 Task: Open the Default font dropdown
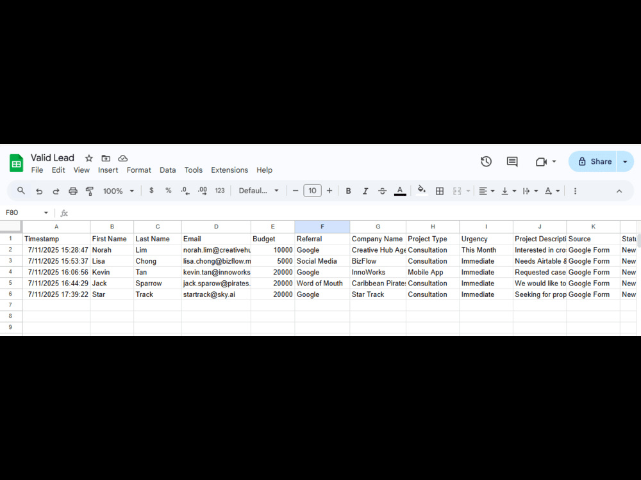(x=258, y=191)
